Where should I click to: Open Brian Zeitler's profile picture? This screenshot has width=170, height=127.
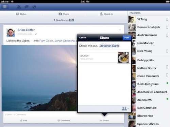(11, 33)
